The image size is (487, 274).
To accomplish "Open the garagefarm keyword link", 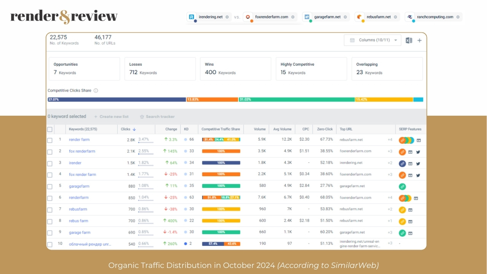I will tap(80, 186).
